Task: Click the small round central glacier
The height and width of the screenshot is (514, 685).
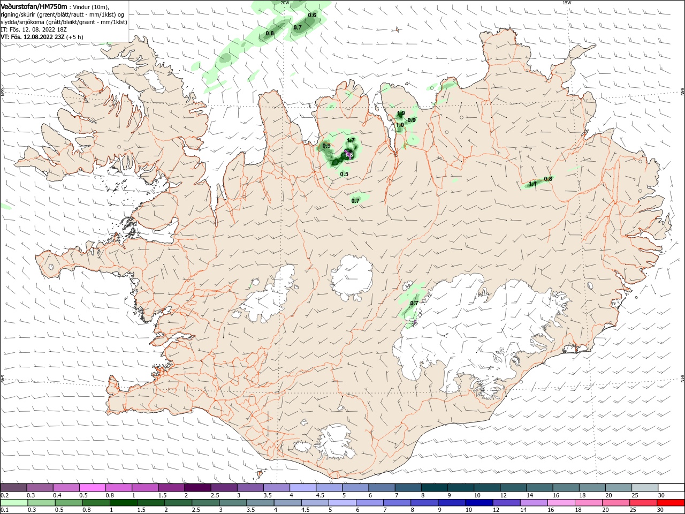Action: (x=352, y=277)
